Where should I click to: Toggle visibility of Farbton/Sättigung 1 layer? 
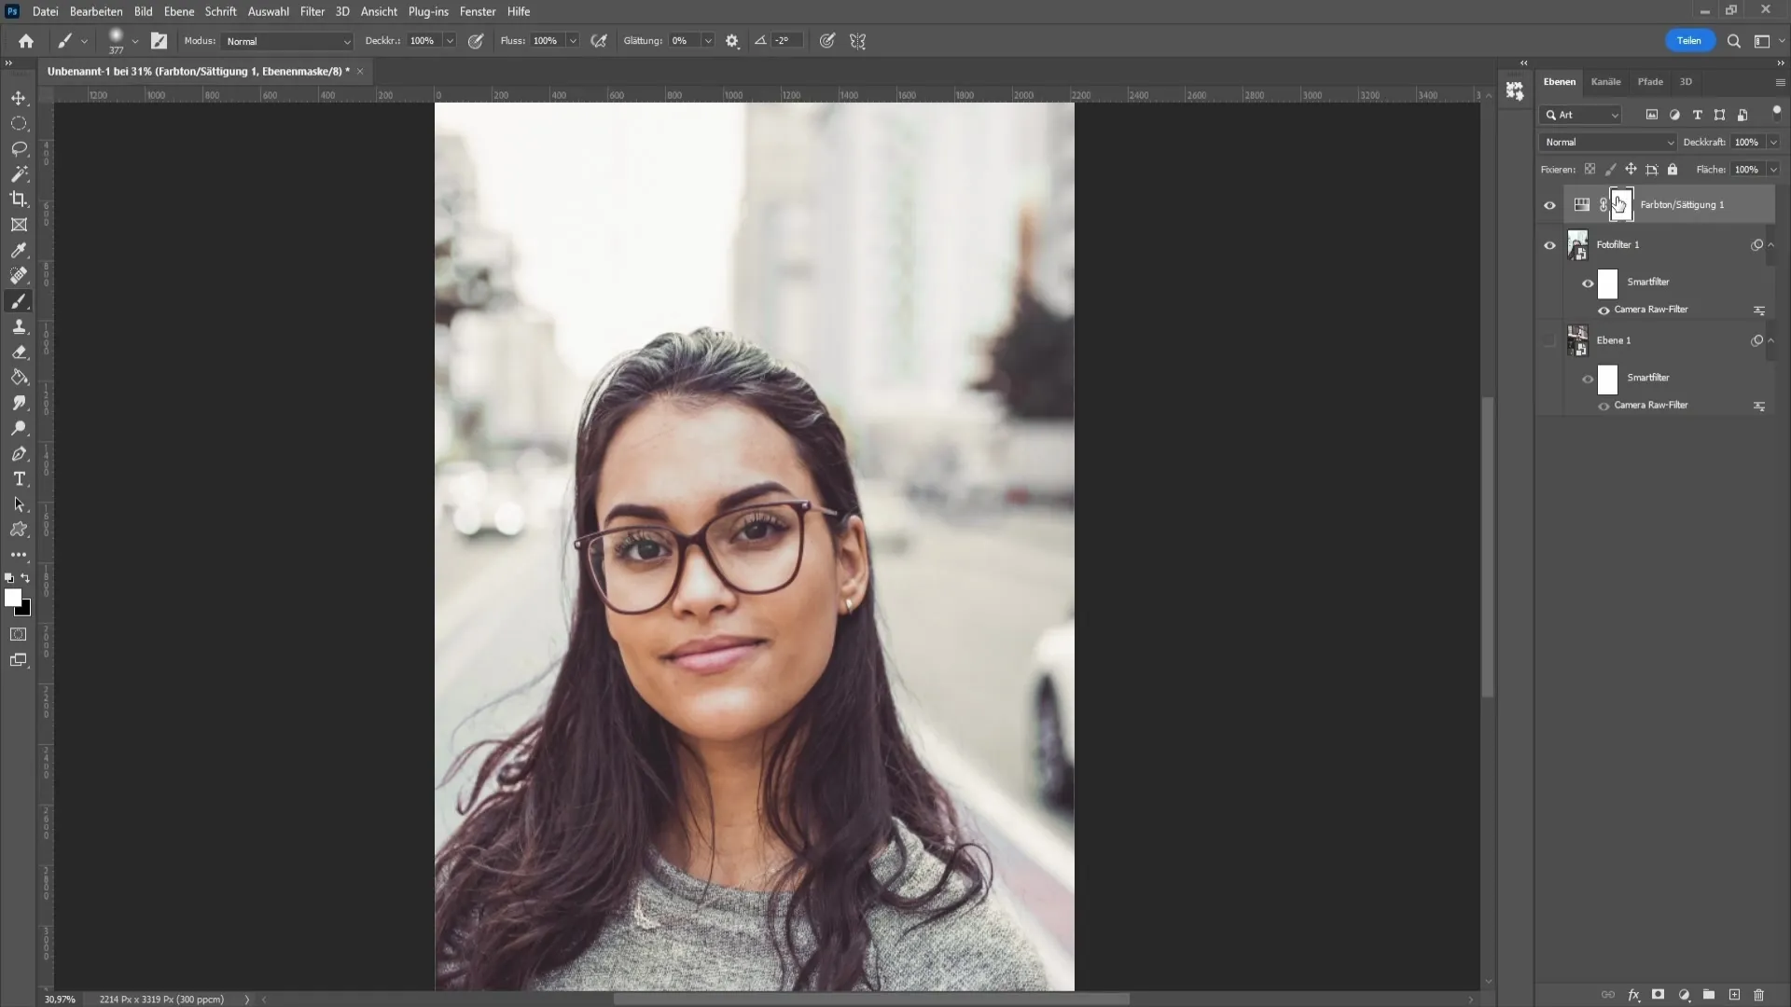pos(1552,205)
